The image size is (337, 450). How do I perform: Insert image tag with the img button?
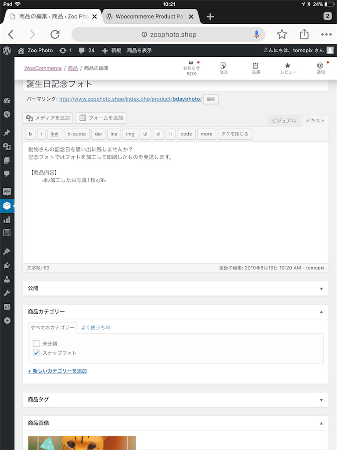click(x=130, y=134)
